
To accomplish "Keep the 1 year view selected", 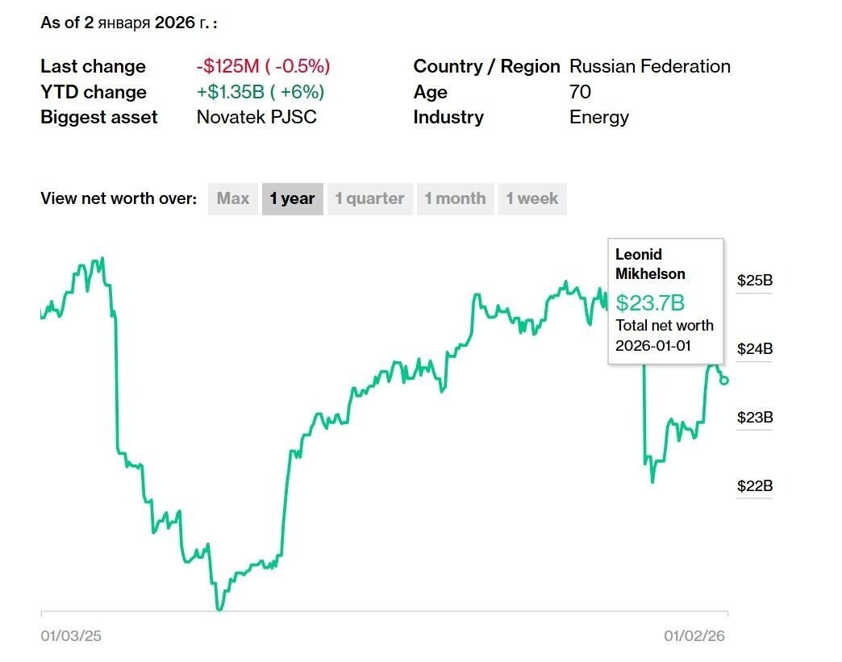I will (292, 198).
